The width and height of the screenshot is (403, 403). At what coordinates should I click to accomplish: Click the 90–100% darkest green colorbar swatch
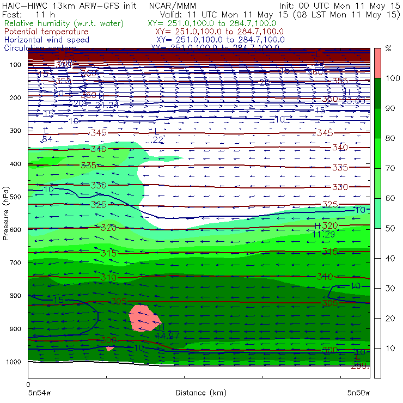tap(377, 93)
